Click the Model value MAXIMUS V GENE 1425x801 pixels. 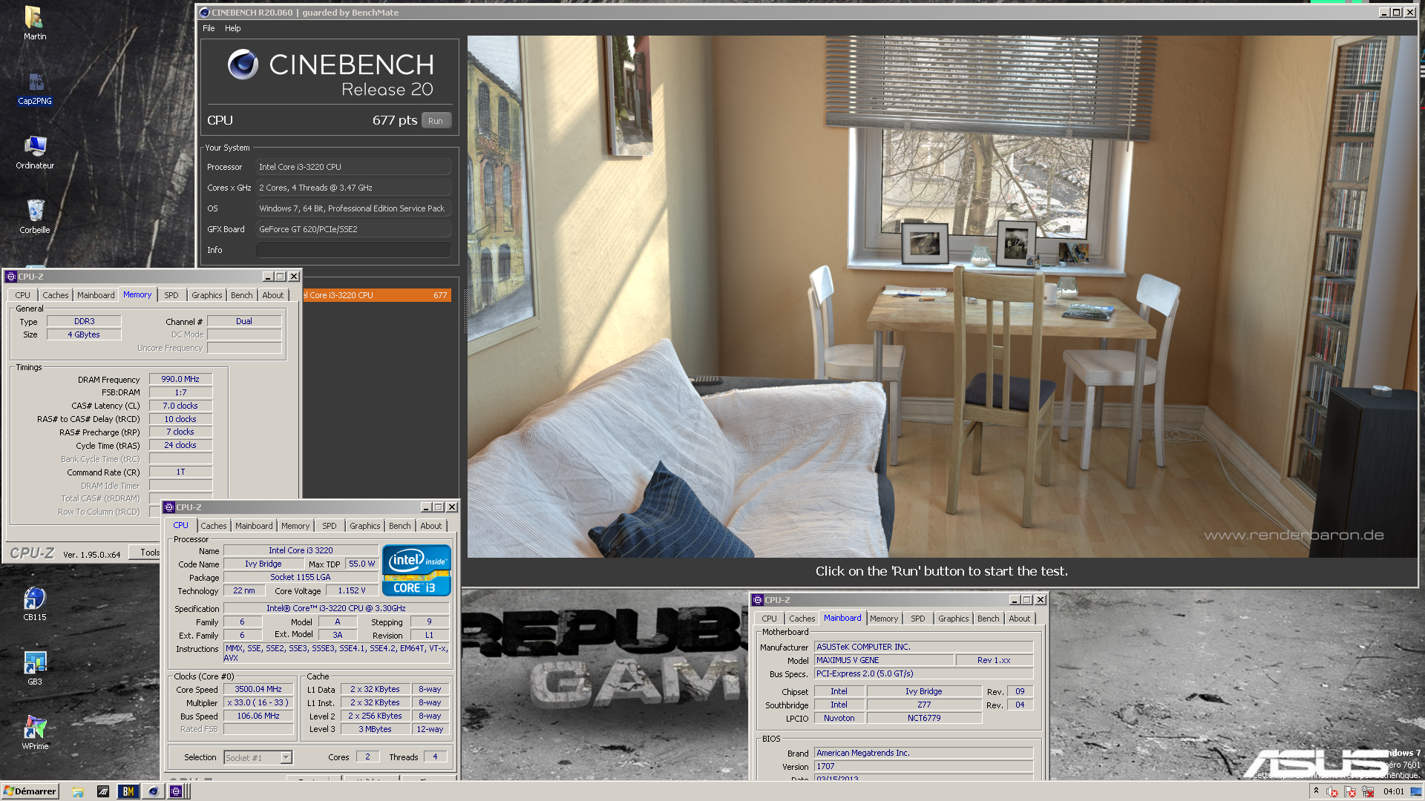[x=883, y=660]
